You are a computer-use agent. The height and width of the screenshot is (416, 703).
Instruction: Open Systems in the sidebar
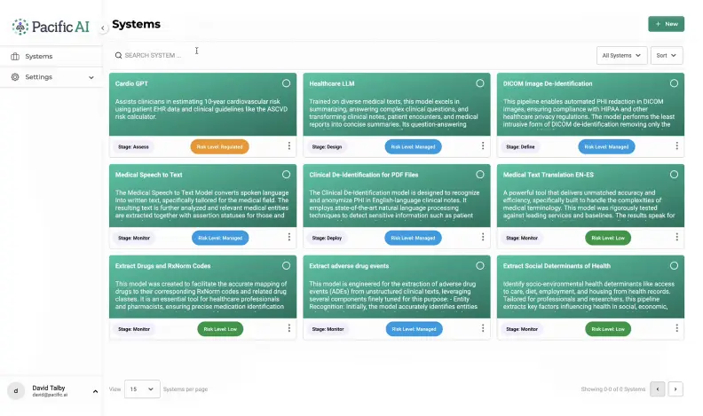pos(38,56)
